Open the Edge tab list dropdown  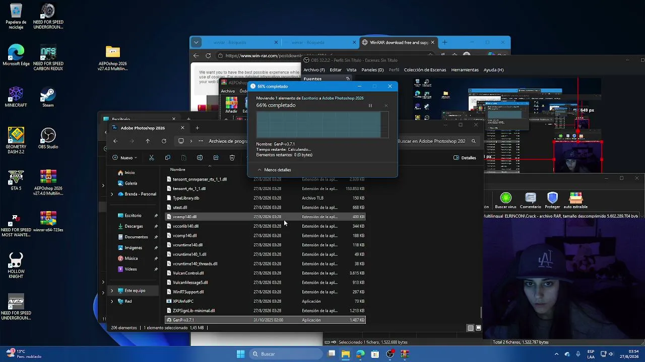[197, 42]
